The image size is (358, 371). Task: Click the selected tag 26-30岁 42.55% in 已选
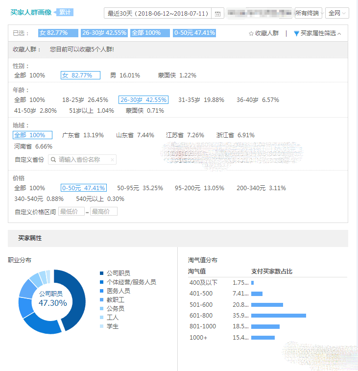[104, 33]
